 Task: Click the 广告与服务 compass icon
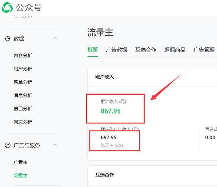click(x=7, y=145)
